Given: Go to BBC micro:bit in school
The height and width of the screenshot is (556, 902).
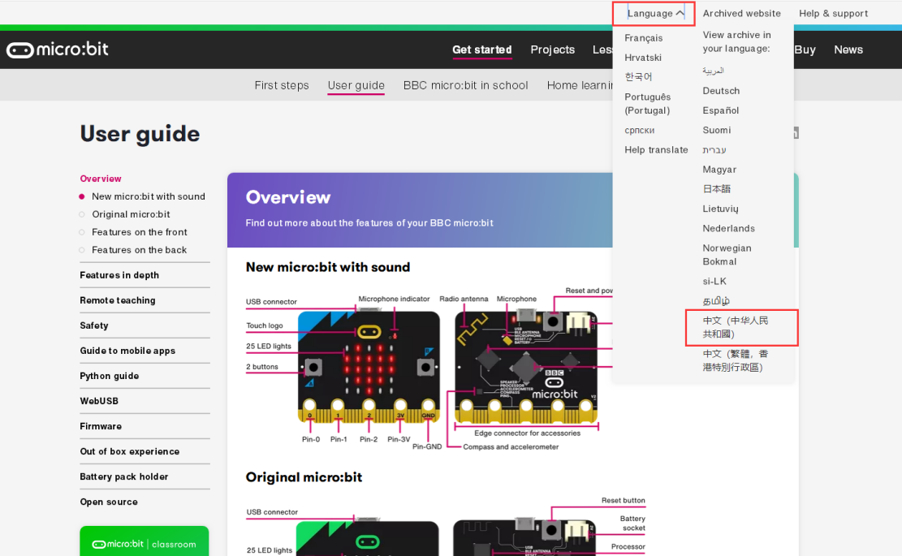Looking at the screenshot, I should tap(465, 85).
